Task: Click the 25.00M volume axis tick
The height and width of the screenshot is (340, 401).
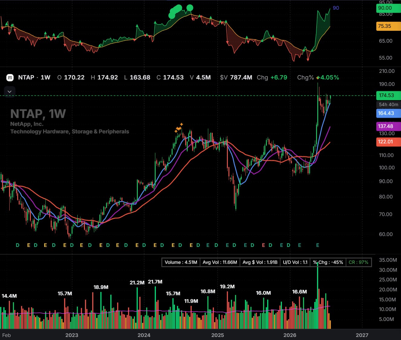Action: click(x=388, y=280)
